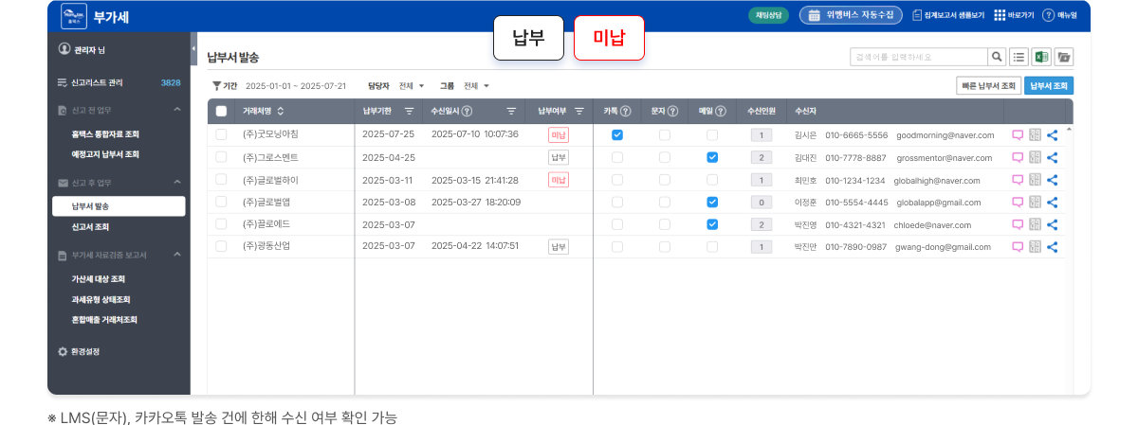Screen dimensions: 1138x425
Task: Open the 그룹 dropdown
Action: click(x=476, y=86)
